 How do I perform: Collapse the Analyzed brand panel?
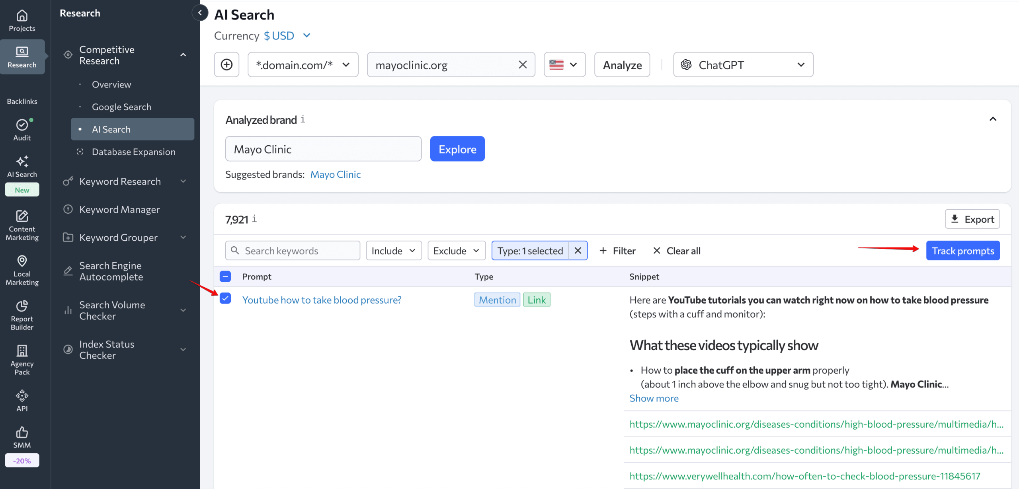[x=993, y=119]
